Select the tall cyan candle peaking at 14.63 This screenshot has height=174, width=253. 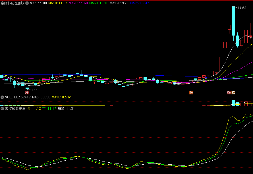(x=233, y=21)
